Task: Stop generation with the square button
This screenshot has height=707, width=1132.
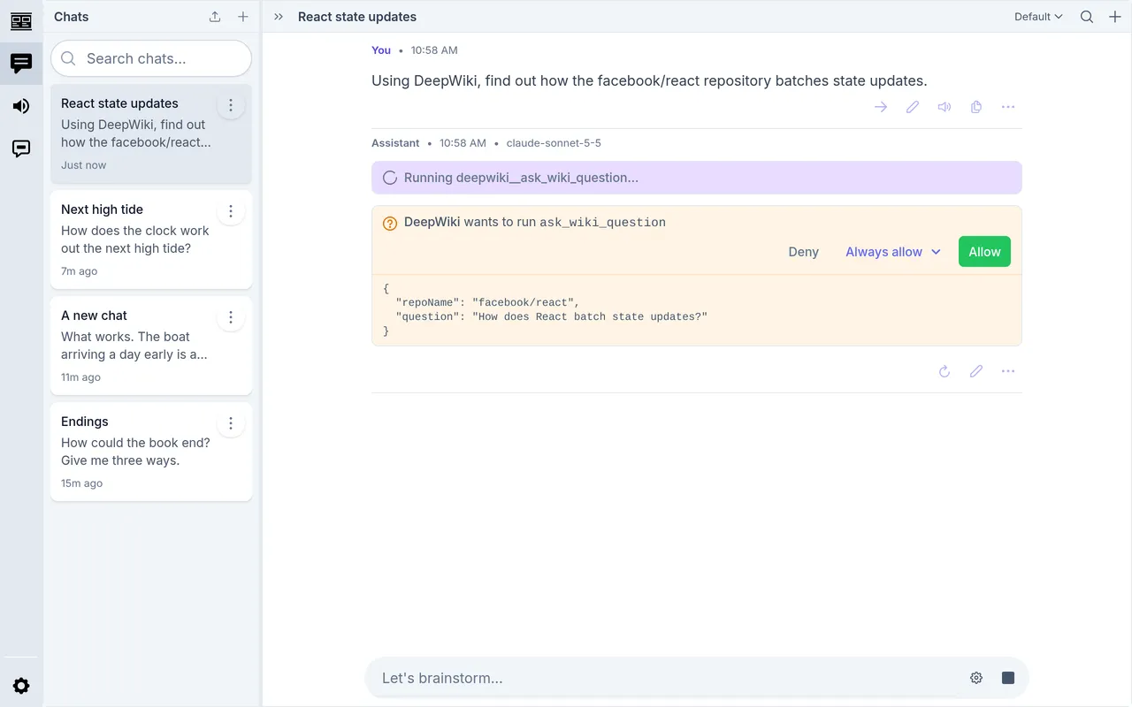Action: tap(1008, 678)
